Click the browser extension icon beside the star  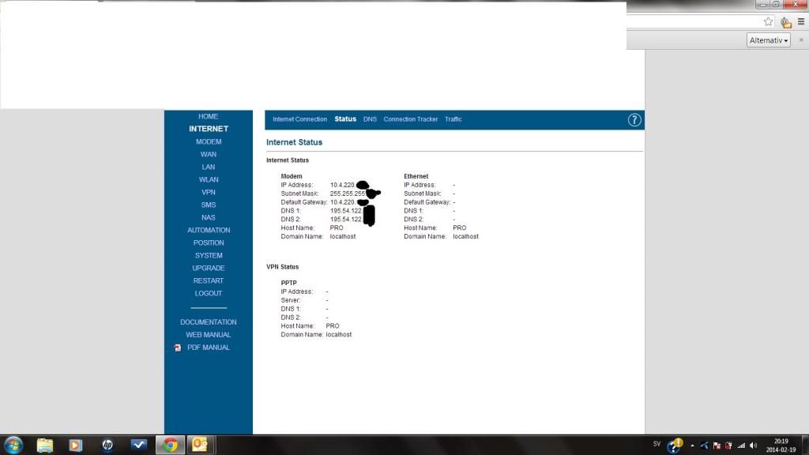pos(785,22)
